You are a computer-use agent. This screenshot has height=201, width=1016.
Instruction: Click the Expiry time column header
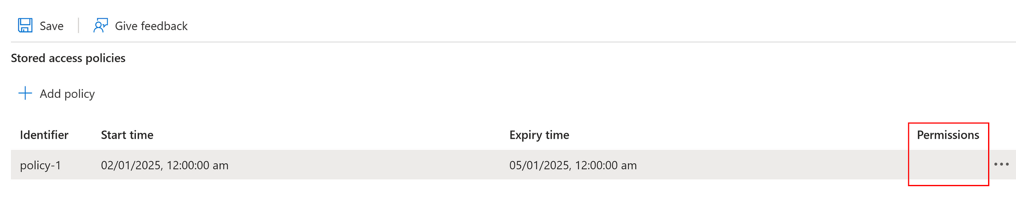[539, 135]
